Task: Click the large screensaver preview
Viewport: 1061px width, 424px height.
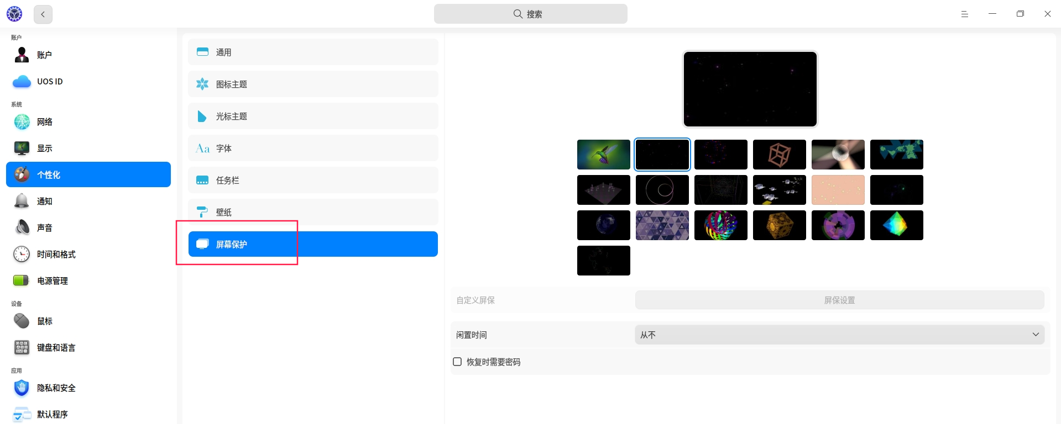Action: pyautogui.click(x=750, y=89)
